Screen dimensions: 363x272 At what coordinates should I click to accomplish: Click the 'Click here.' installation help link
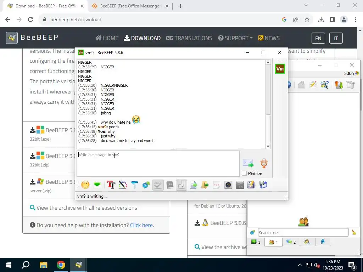(x=142, y=225)
